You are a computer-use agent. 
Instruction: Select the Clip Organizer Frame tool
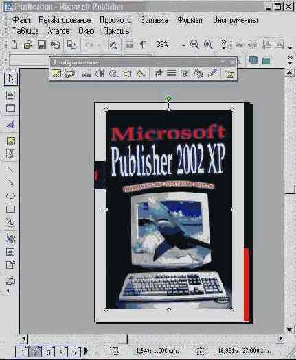[10, 154]
